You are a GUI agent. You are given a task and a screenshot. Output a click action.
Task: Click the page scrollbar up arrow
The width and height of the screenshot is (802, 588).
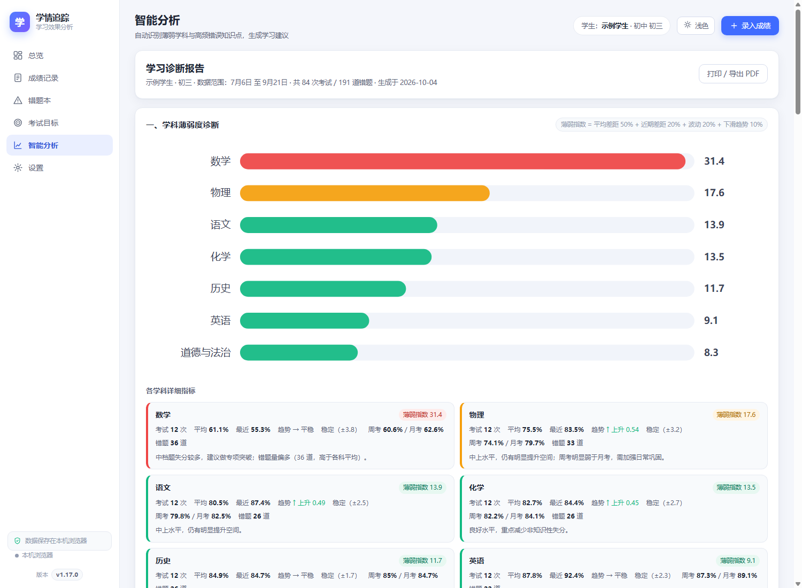coord(798,4)
